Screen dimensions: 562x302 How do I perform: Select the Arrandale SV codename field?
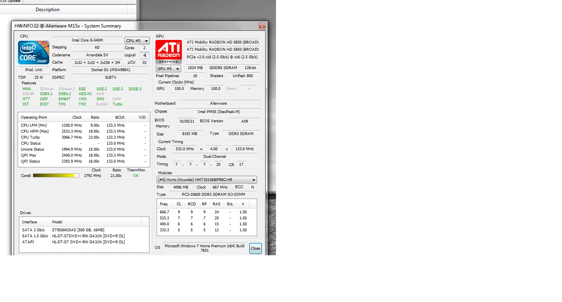tap(97, 55)
